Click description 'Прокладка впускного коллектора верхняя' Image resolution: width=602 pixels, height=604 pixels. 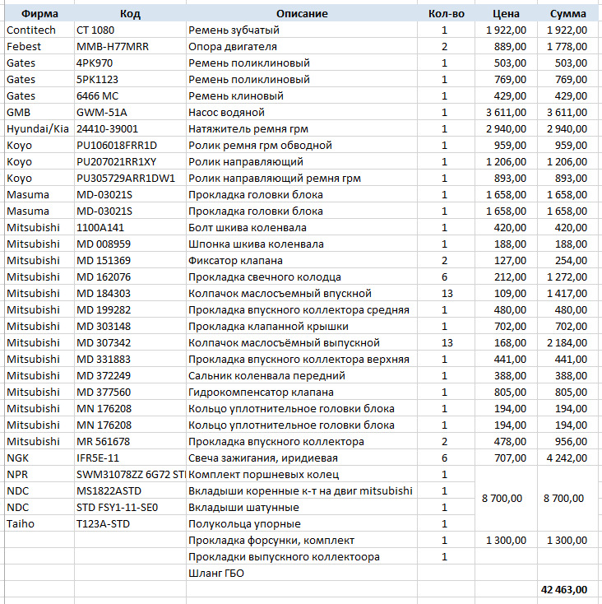pyautogui.click(x=302, y=359)
